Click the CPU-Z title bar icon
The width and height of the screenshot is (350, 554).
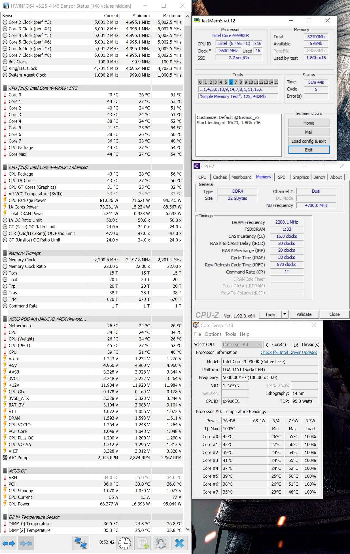pyautogui.click(x=197, y=166)
